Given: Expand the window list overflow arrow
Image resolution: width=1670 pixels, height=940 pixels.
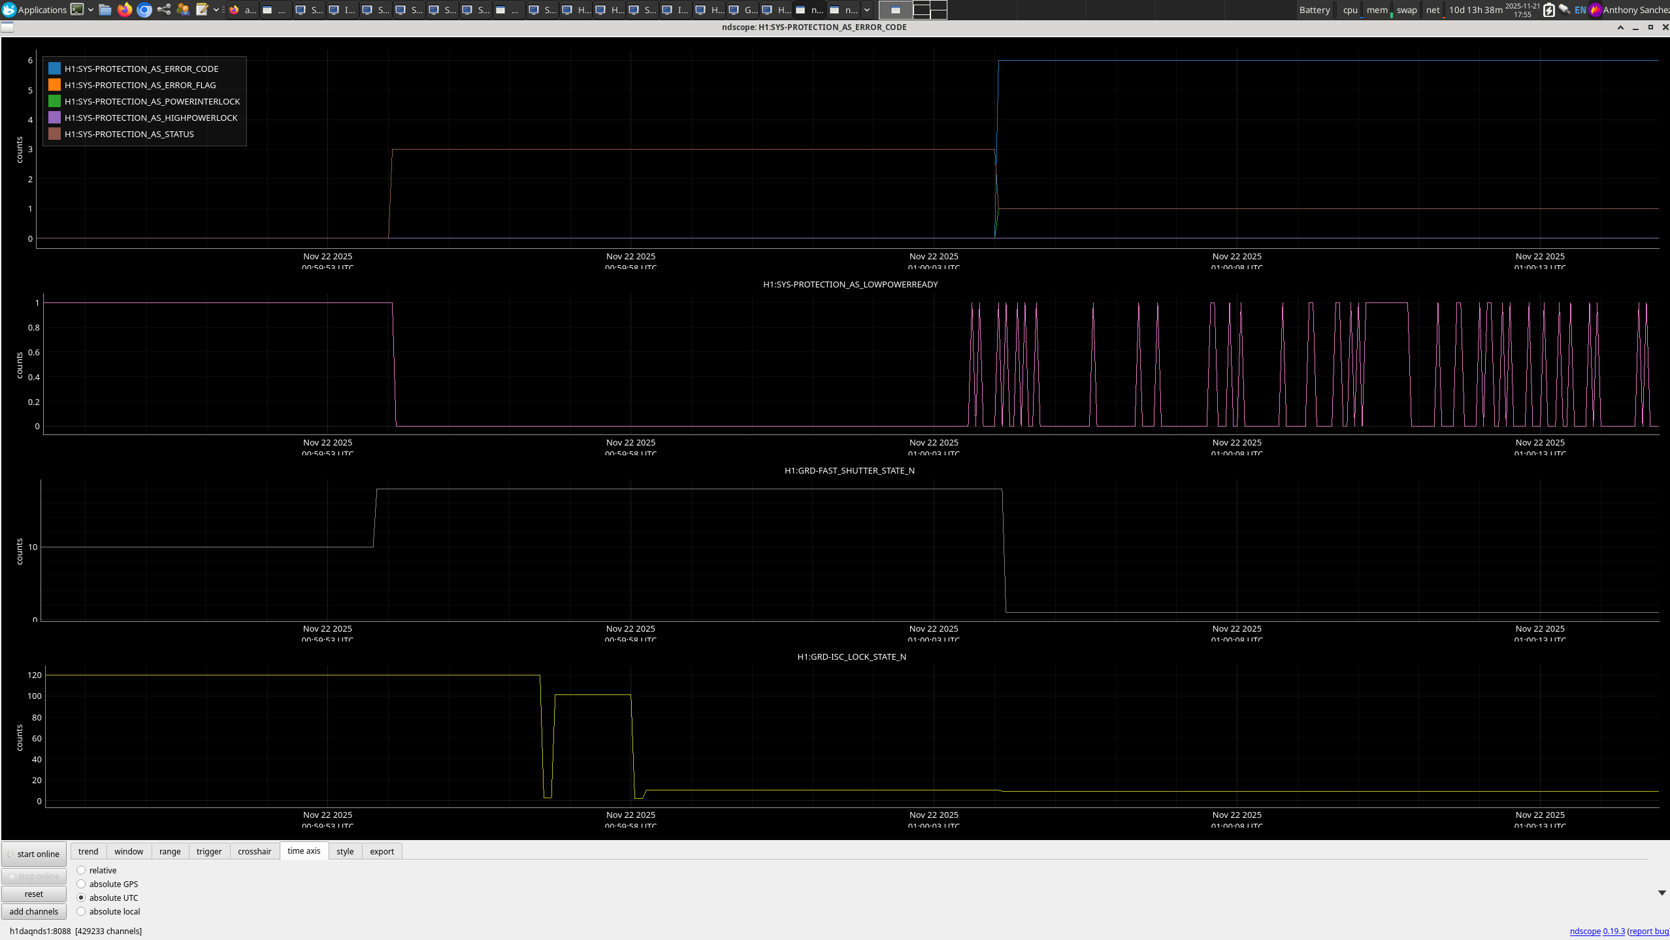Looking at the screenshot, I should pyautogui.click(x=867, y=10).
